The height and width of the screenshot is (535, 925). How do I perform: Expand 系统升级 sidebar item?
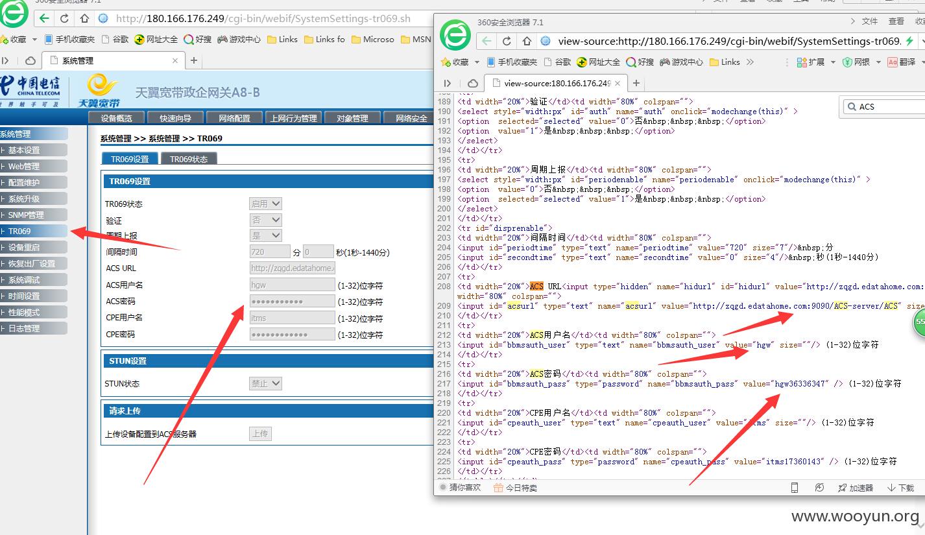pos(34,198)
